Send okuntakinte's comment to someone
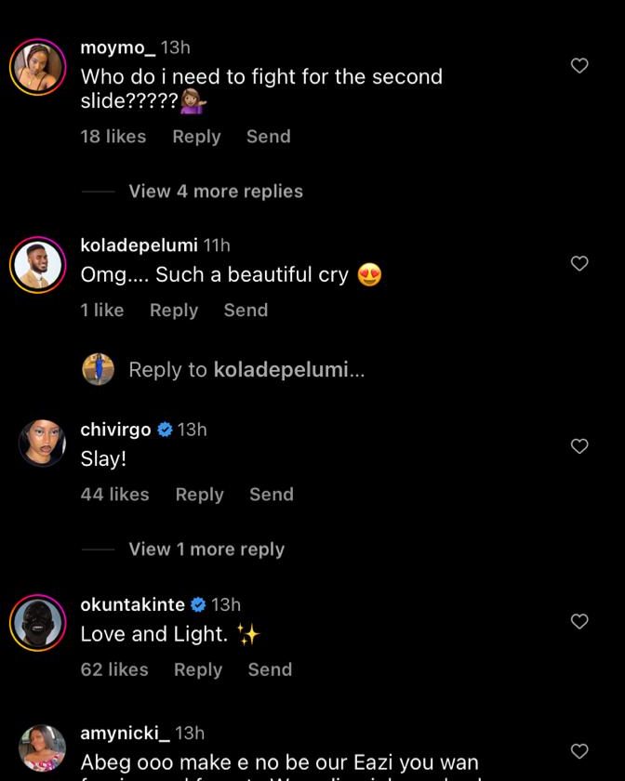 click(x=270, y=669)
